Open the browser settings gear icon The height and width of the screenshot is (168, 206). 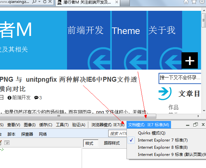[x=202, y=2]
